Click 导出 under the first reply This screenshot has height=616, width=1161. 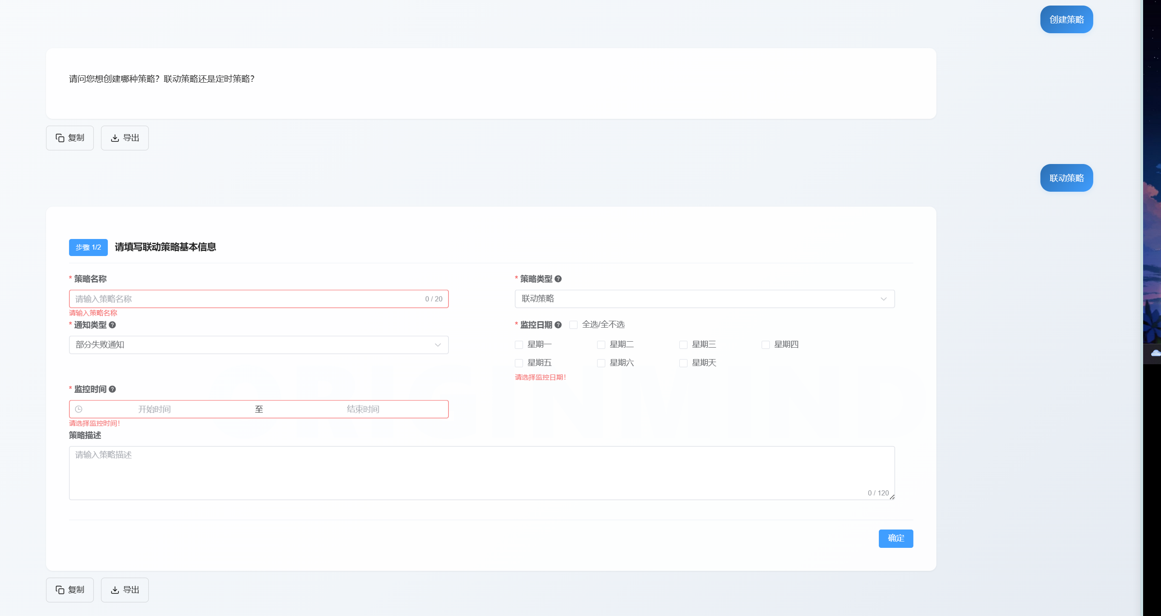tap(125, 138)
